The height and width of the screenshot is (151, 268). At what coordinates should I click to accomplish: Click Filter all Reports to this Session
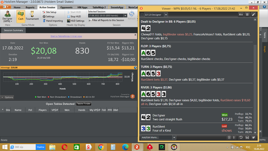point(106,20)
